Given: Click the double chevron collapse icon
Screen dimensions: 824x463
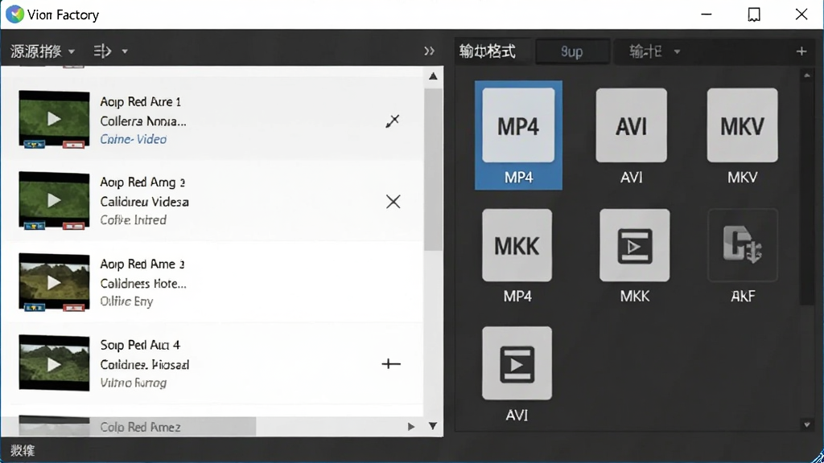Looking at the screenshot, I should pos(430,51).
